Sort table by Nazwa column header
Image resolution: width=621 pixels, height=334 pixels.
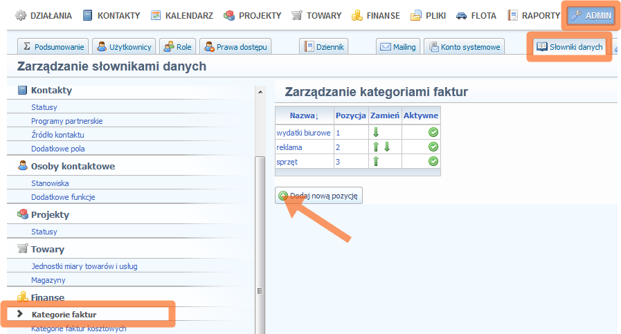pyautogui.click(x=304, y=115)
